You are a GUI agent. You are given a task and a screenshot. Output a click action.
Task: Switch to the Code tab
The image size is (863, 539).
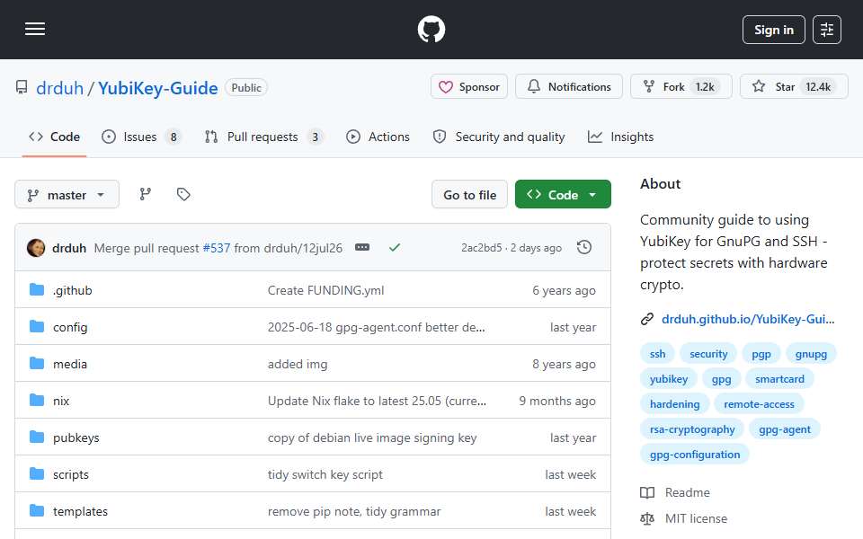(55, 137)
